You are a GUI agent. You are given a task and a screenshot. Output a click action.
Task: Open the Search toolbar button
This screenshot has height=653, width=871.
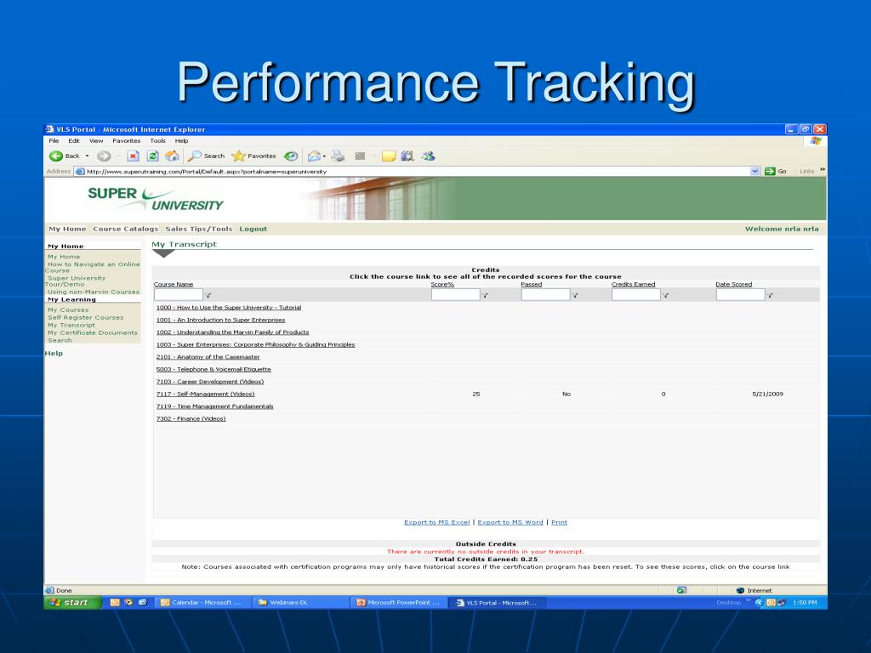(206, 156)
